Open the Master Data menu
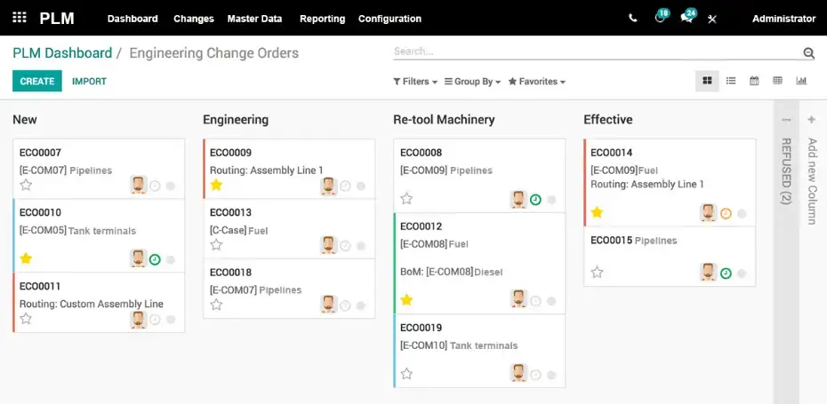Image resolution: width=827 pixels, height=404 pixels. pos(254,19)
